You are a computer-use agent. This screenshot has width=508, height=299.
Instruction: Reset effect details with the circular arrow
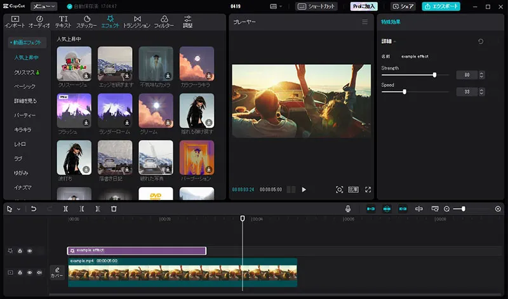pyautogui.click(x=481, y=41)
